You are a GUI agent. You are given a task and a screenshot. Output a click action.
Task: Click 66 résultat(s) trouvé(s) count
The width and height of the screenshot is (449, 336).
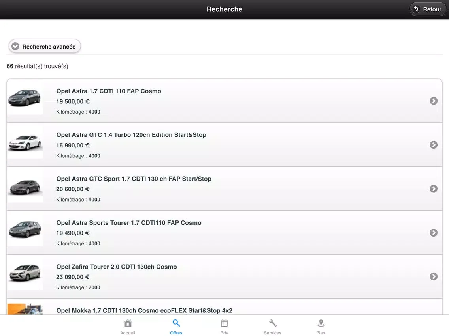click(x=37, y=66)
